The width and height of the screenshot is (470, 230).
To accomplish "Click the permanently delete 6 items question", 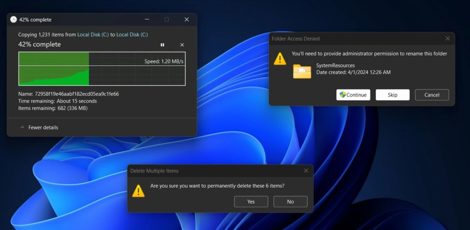I will pos(217,186).
